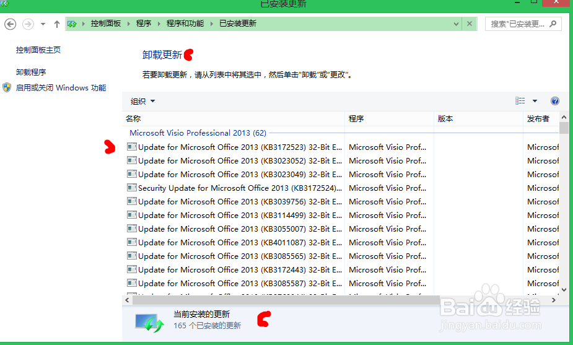Expand the chevron after 控制面板 in the breadcrumb

pyautogui.click(x=129, y=24)
